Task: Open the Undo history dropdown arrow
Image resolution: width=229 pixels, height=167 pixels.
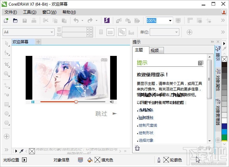Action: pyautogui.click(x=82, y=20)
